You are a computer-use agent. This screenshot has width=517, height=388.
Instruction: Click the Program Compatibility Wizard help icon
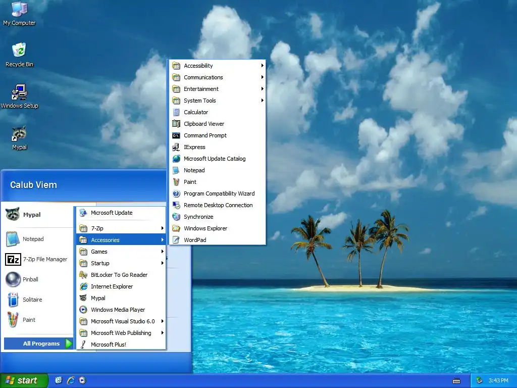pos(176,193)
